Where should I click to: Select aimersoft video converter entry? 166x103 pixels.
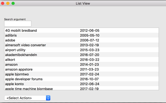coord(25,45)
